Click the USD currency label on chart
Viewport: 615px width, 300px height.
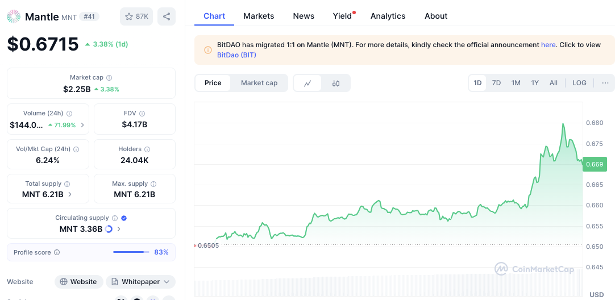point(597,294)
